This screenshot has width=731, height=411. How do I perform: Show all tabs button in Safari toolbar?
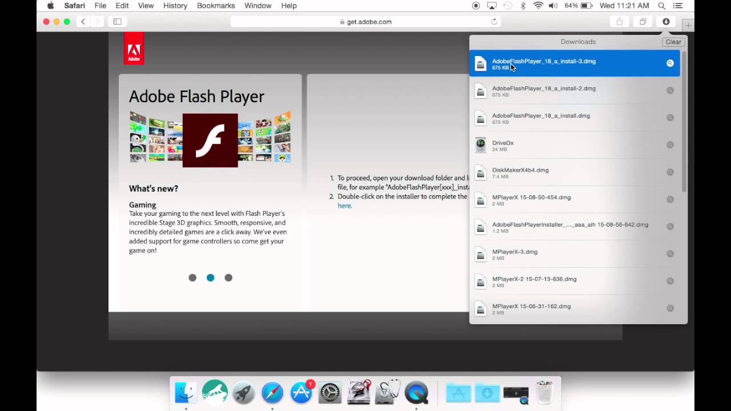[642, 22]
